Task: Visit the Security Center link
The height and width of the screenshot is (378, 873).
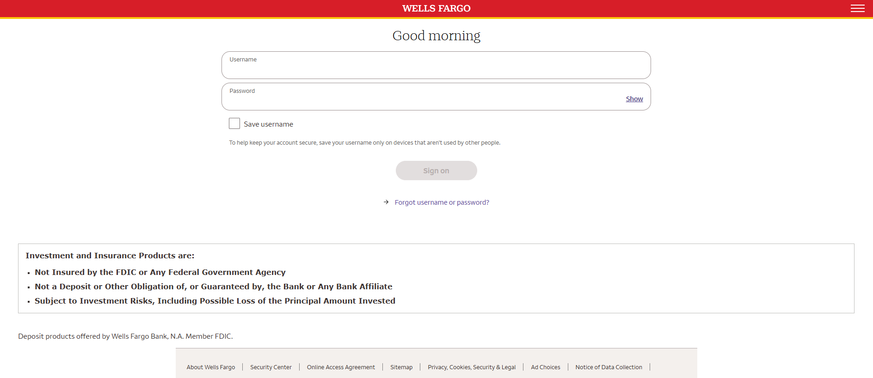Action: click(271, 367)
